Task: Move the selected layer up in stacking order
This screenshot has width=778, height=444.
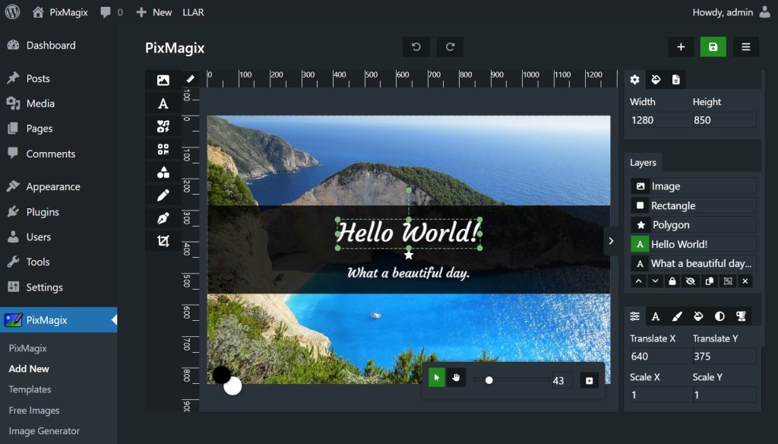Action: pyautogui.click(x=637, y=281)
